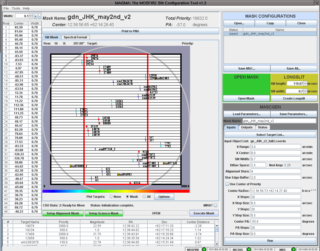Click the Execute Mask button

click(204, 213)
